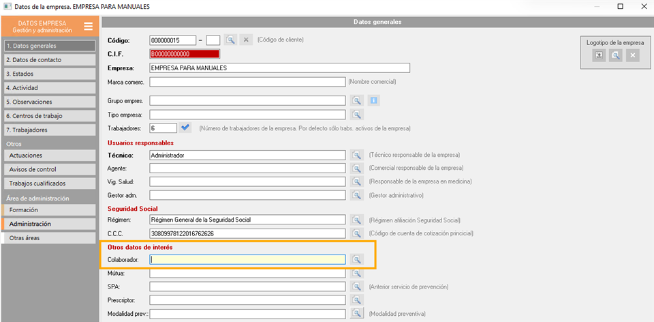Click the delete logo X icon
The width and height of the screenshot is (654, 322).
click(633, 55)
